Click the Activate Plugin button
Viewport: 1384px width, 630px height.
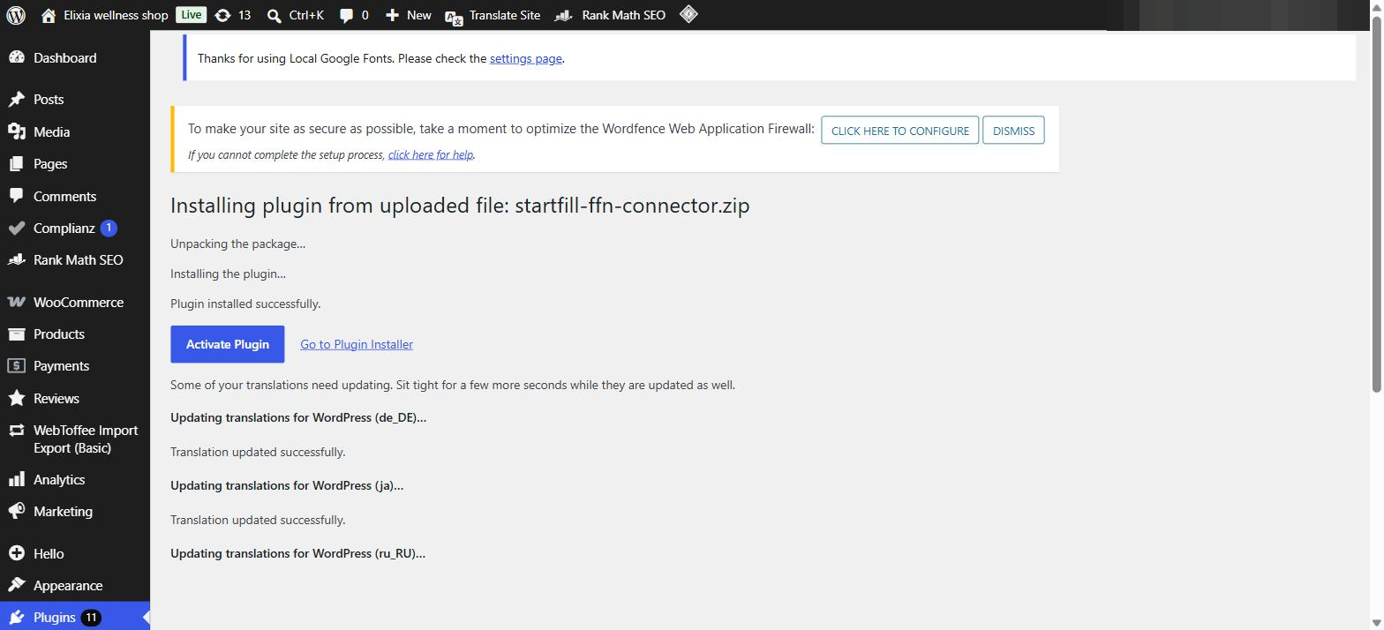coord(227,344)
